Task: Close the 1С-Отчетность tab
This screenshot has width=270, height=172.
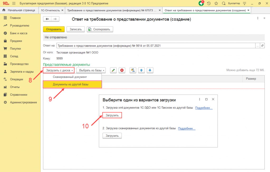Action: [x=62, y=10]
